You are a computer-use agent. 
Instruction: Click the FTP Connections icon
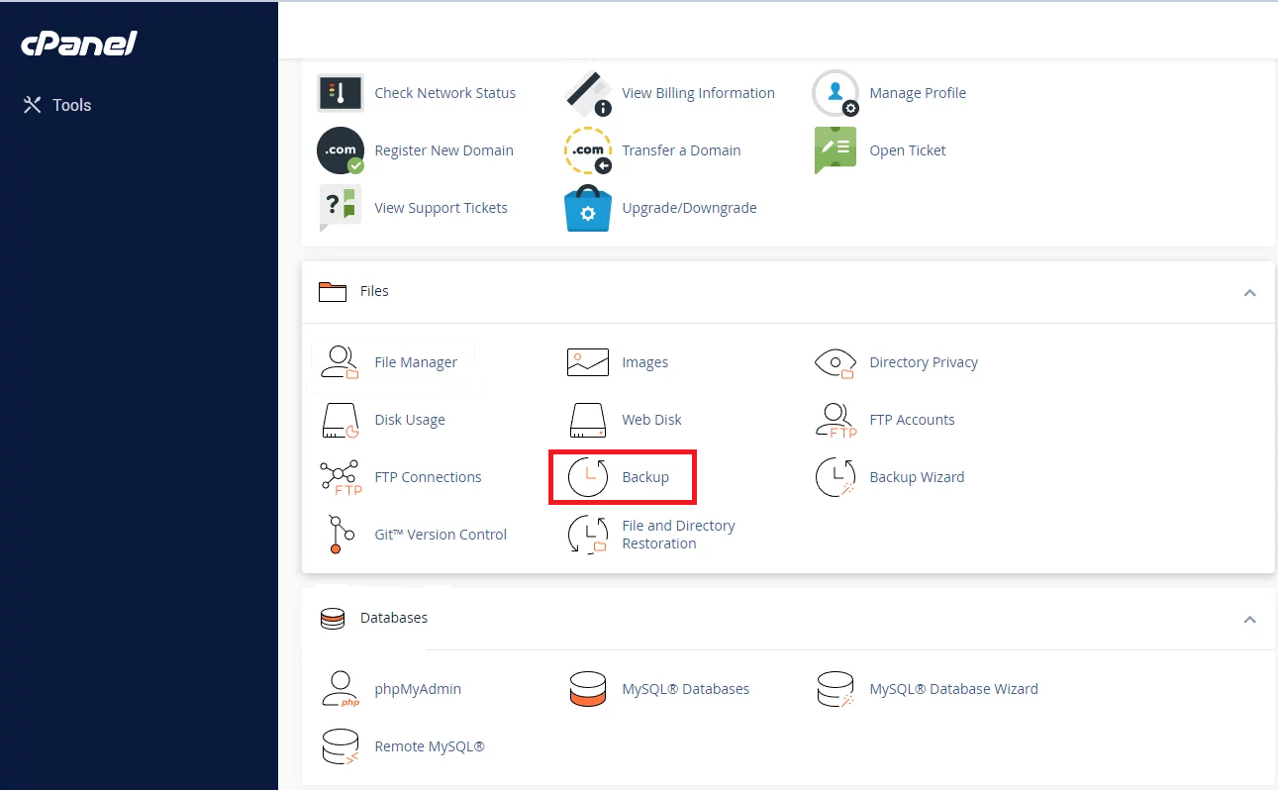pyautogui.click(x=341, y=477)
